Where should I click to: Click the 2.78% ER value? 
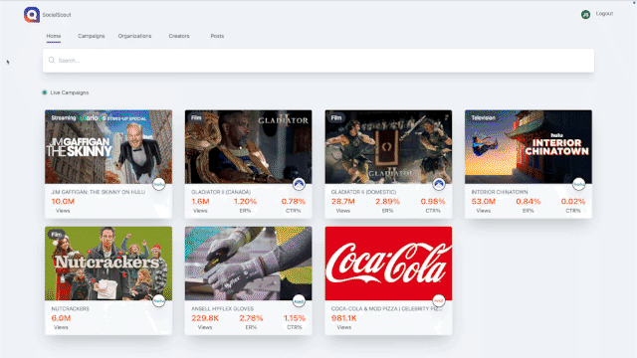click(251, 318)
